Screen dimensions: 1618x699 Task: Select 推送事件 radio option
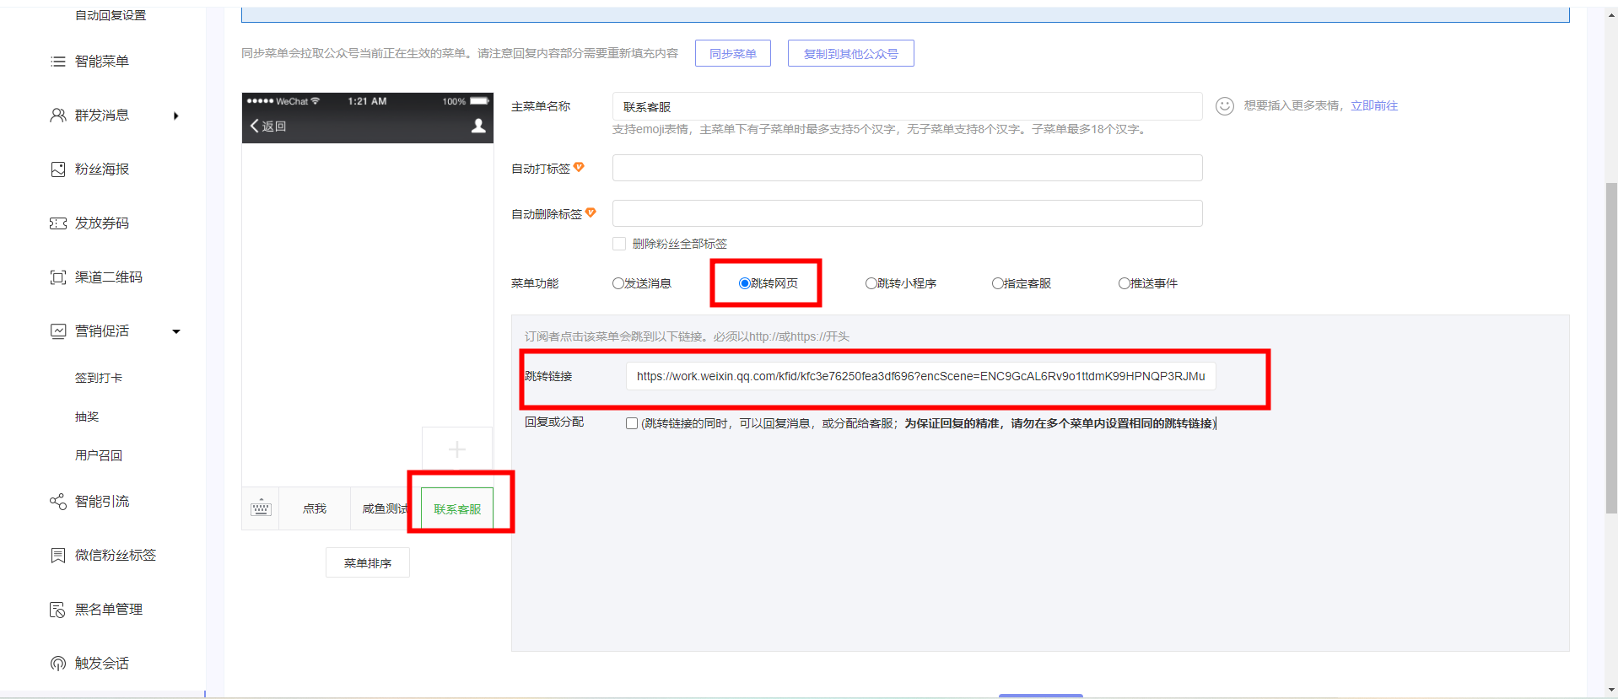(1125, 283)
